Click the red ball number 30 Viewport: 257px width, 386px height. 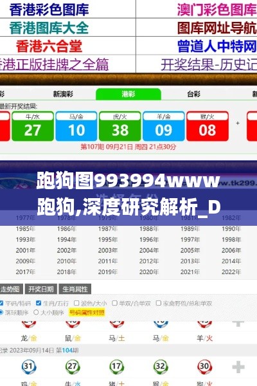tap(204, 367)
